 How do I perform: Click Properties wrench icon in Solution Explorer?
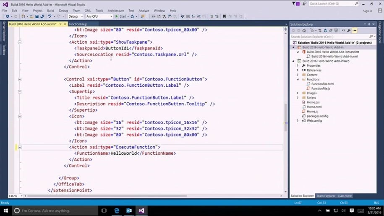click(349, 31)
